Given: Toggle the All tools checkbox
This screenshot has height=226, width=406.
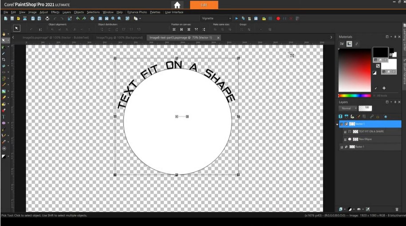Looking at the screenshot, I should point(374,95).
